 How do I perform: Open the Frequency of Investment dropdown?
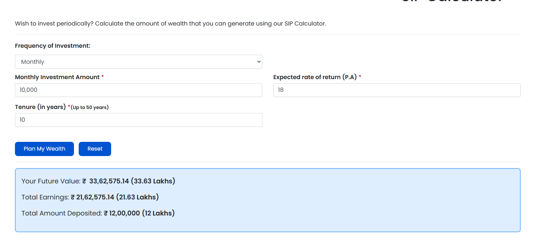pyautogui.click(x=138, y=62)
